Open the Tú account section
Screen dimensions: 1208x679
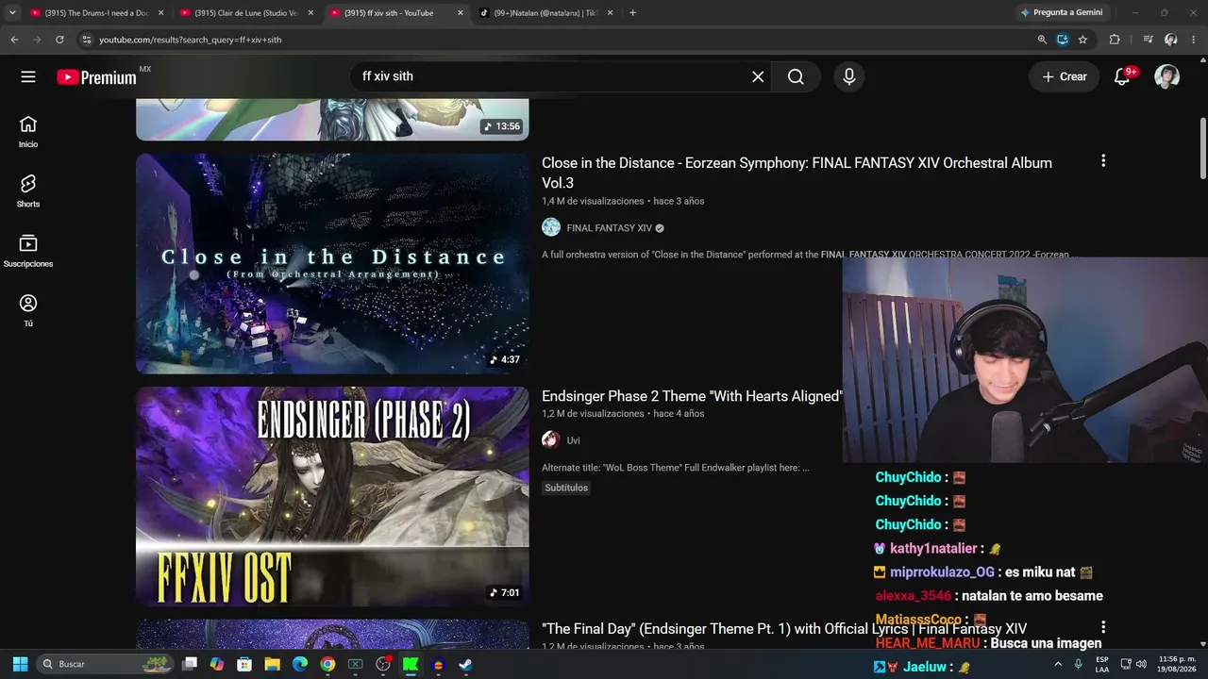coord(28,310)
